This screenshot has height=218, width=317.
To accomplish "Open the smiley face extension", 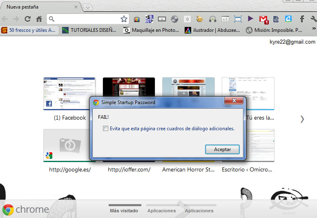I will pyautogui.click(x=200, y=19).
